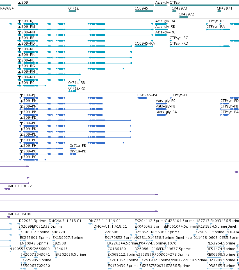Select transcript Aats-gly-RA
This screenshot has width=239, height=270.
tap(161, 24)
